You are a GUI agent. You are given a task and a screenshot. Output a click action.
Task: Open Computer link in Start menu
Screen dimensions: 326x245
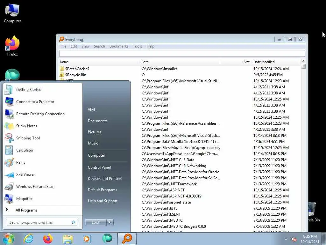96,155
